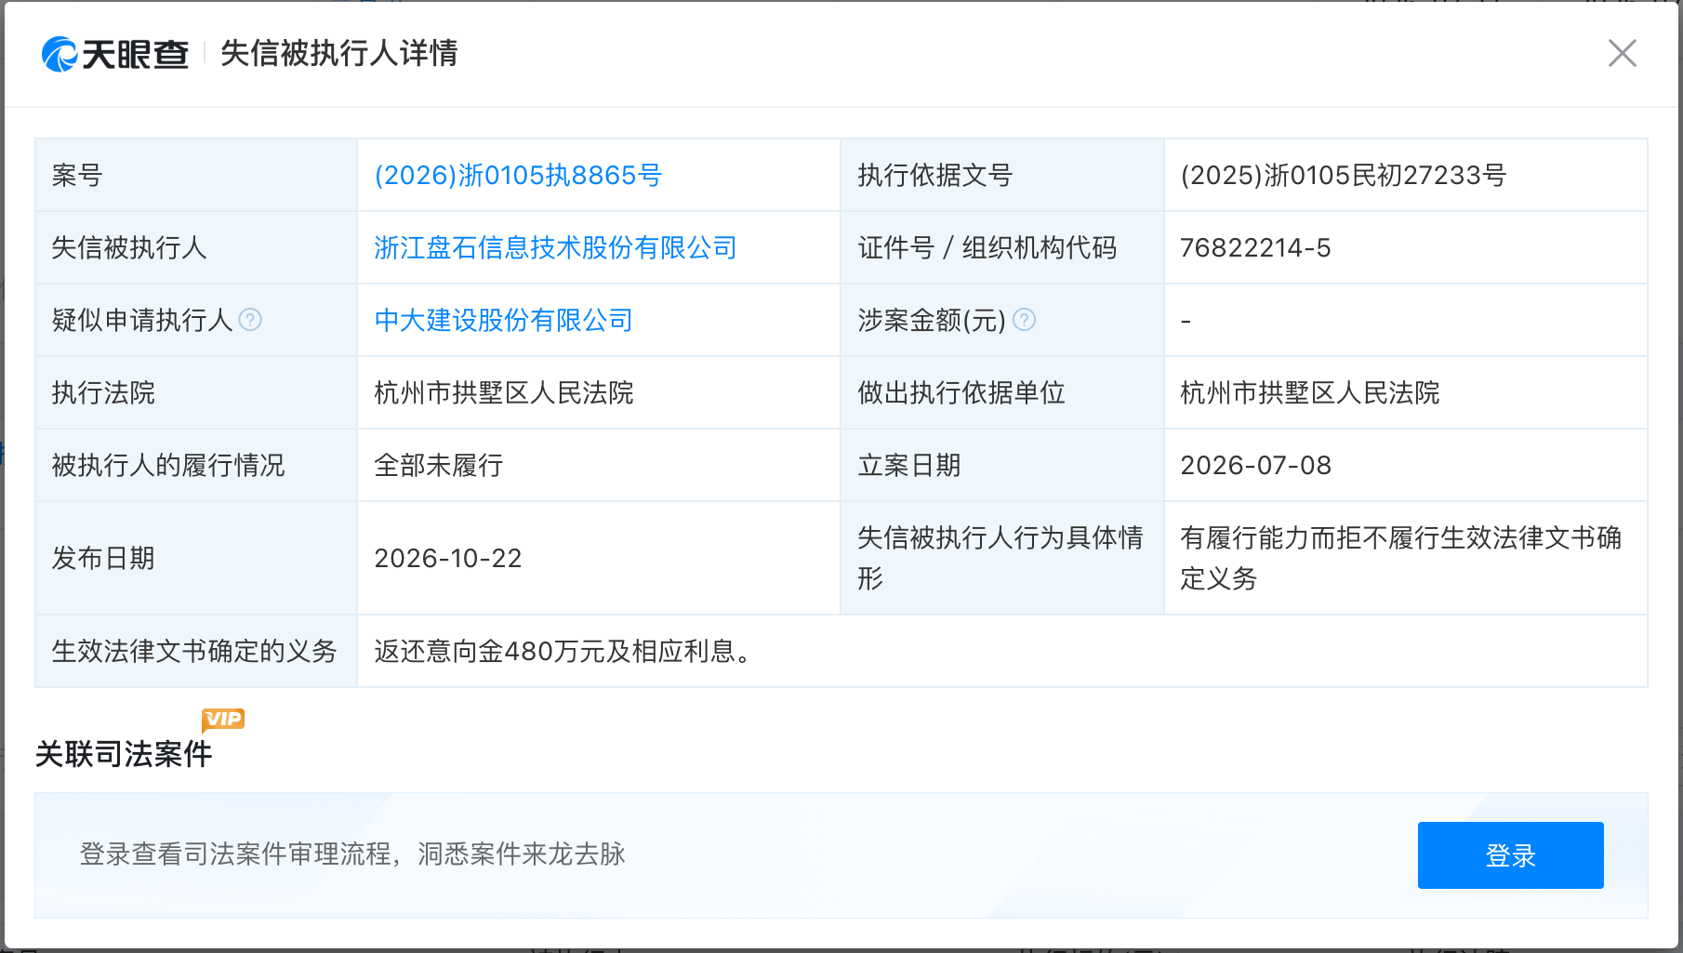Click filing date 2026-07-08
Image resolution: width=1683 pixels, height=953 pixels.
tap(1256, 466)
